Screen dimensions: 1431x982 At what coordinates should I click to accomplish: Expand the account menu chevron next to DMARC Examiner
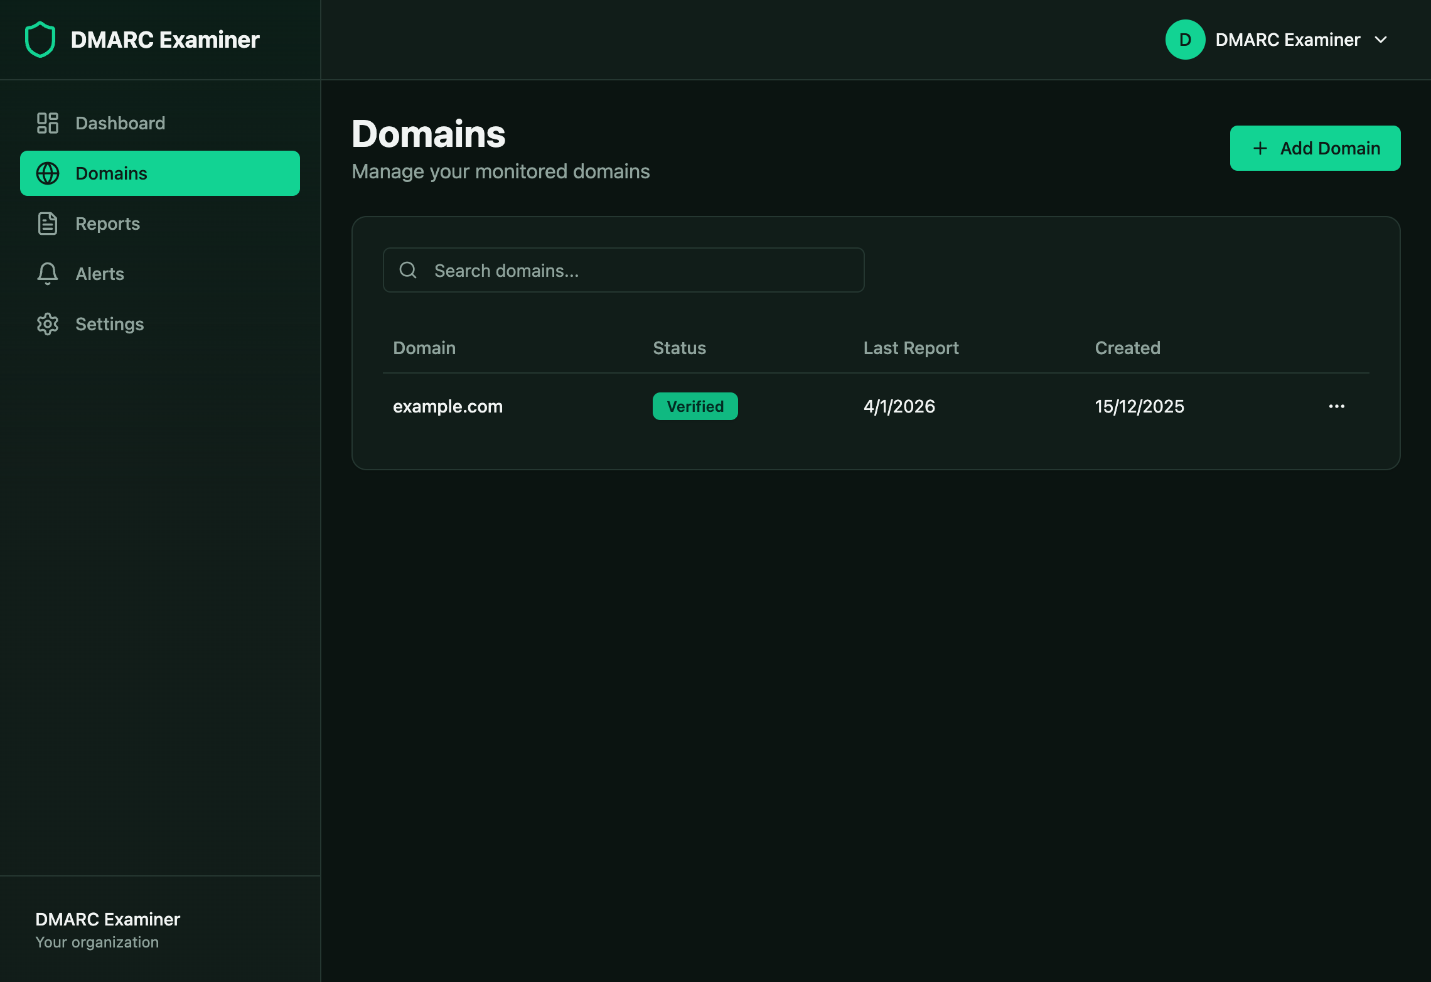(1382, 40)
